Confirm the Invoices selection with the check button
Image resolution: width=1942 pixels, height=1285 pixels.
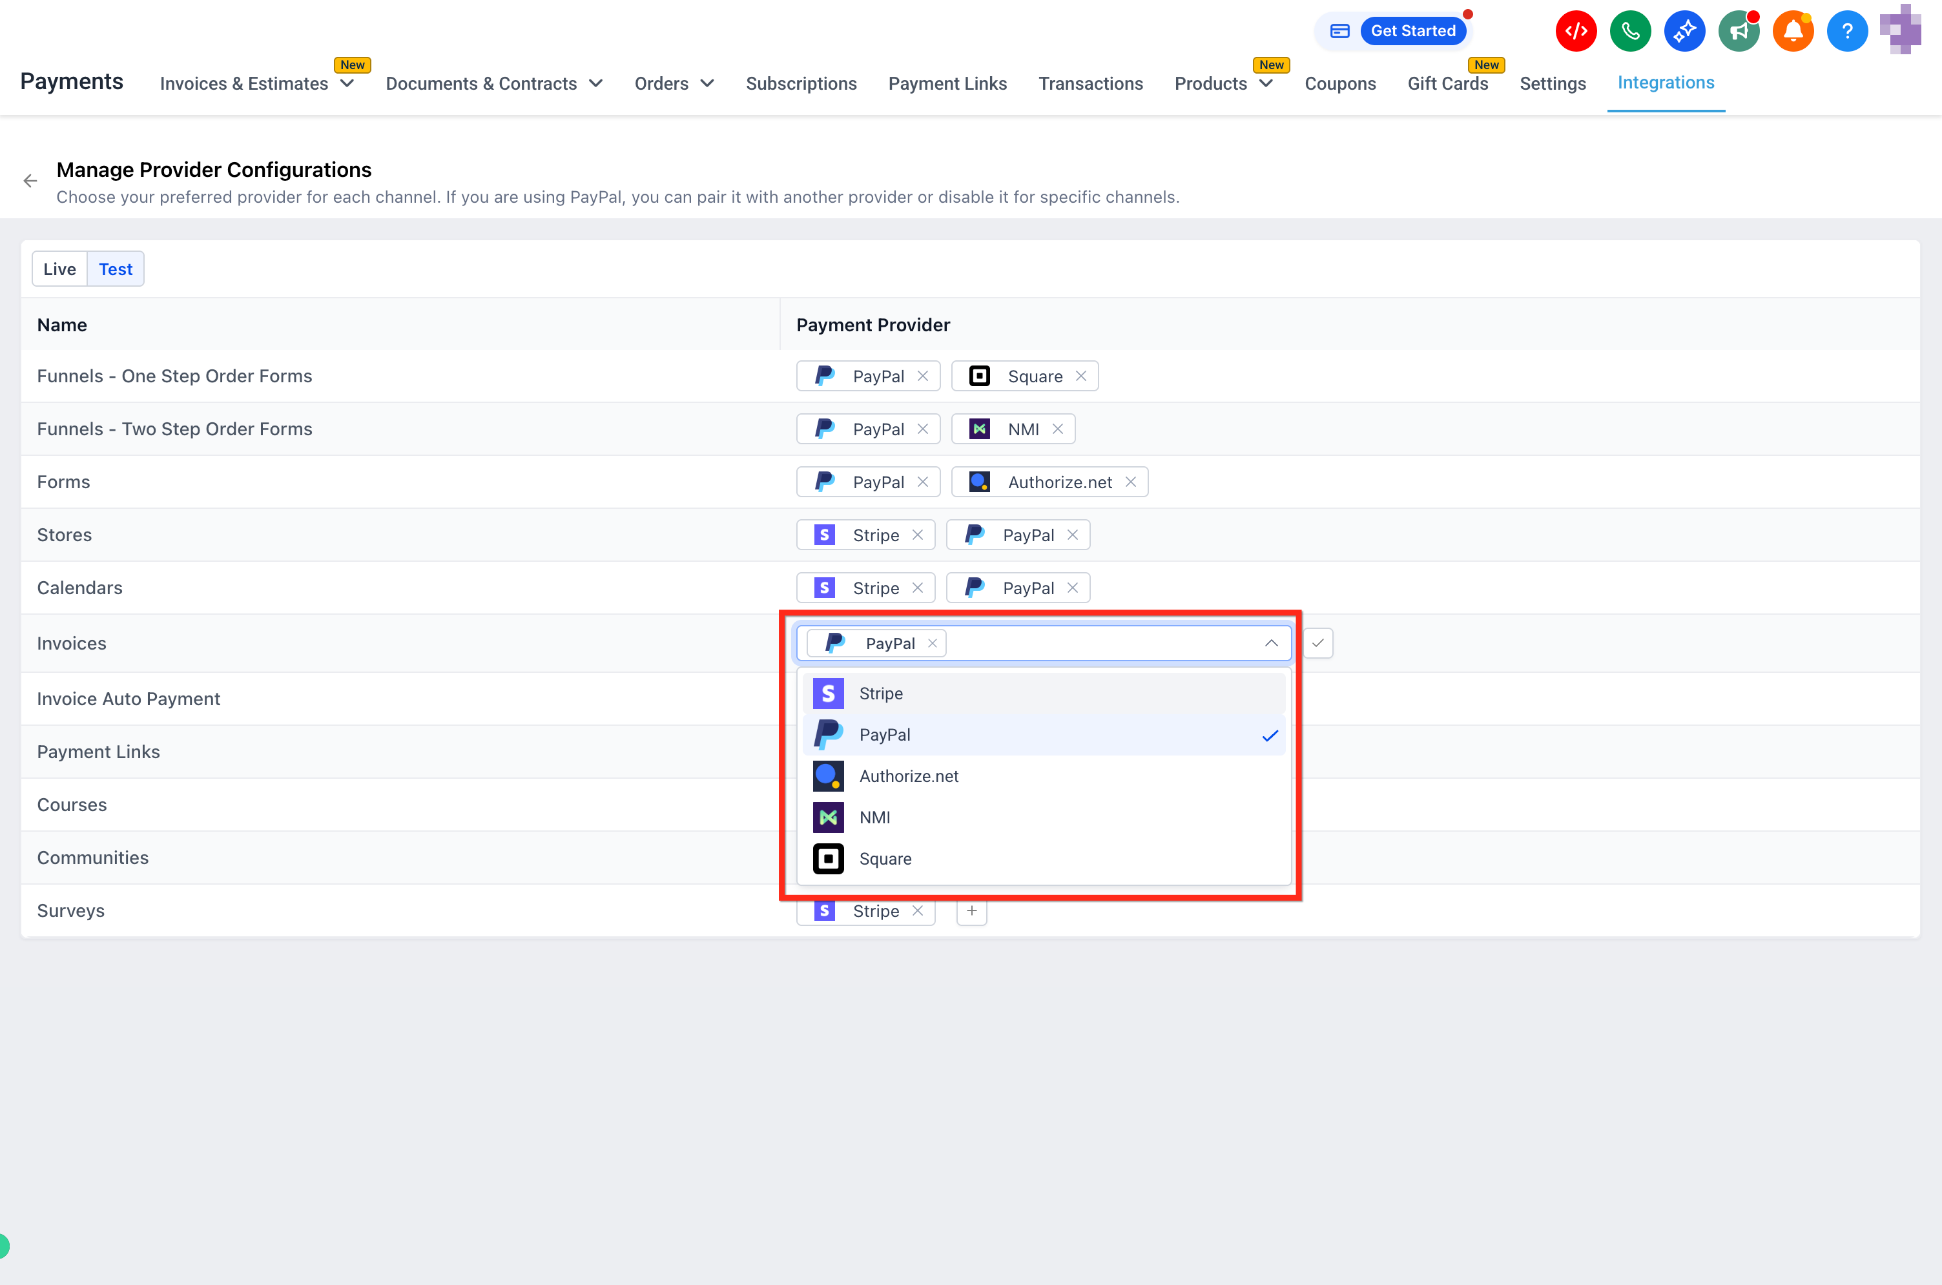click(1317, 643)
